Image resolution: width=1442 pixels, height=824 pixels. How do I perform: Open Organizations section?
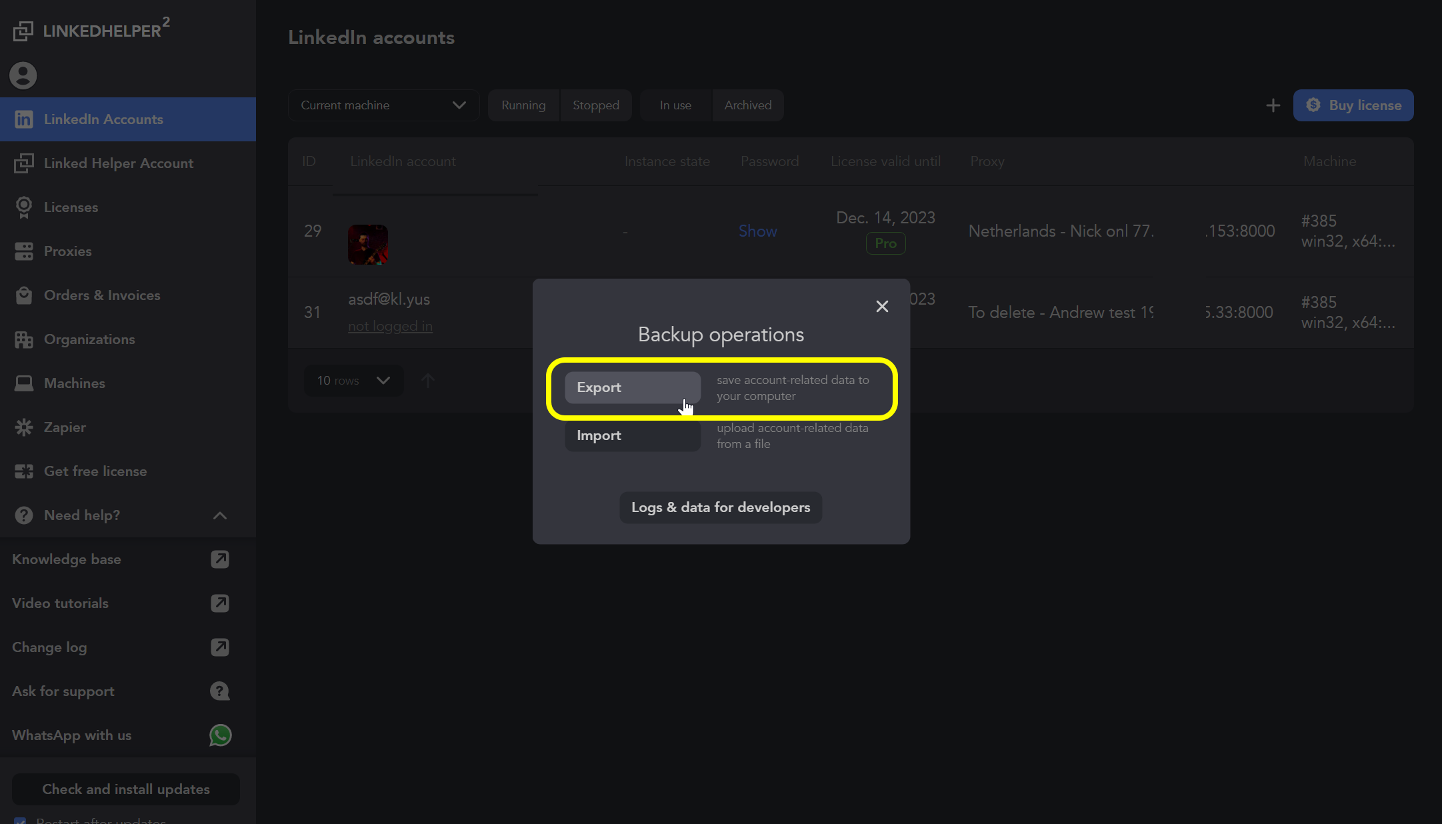tap(128, 339)
